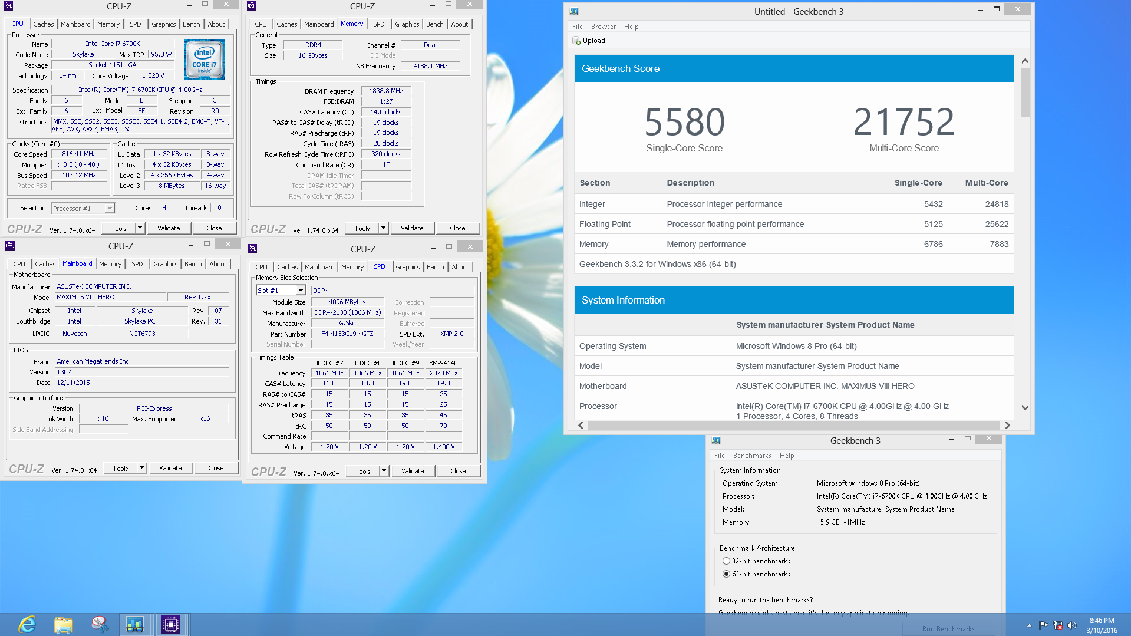The width and height of the screenshot is (1131, 636).
Task: Click Close button in CPU-Z Memory window
Action: point(457,228)
